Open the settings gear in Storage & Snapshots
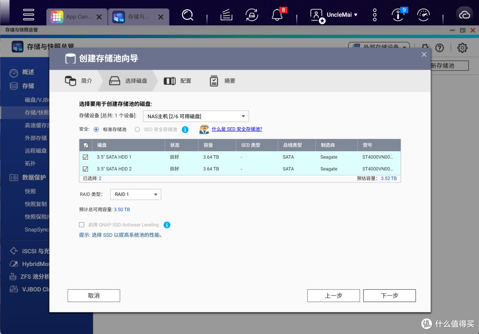Screen dimensions: 479x334 pyautogui.click(x=462, y=47)
